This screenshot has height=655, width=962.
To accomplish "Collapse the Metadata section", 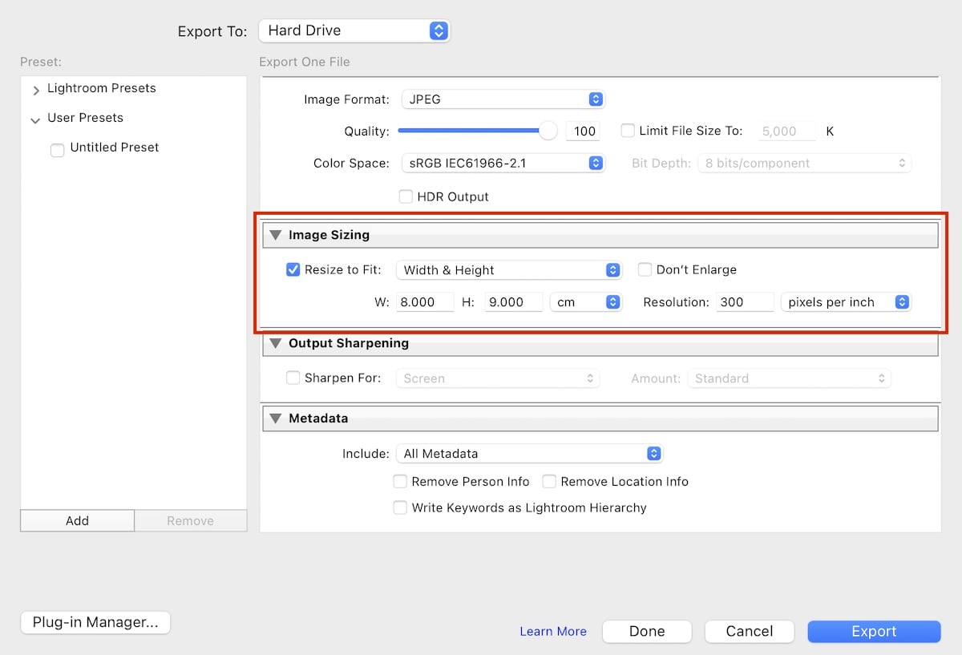I will (276, 418).
